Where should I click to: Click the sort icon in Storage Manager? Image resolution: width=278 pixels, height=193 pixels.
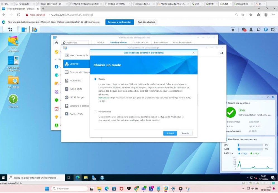point(221,53)
